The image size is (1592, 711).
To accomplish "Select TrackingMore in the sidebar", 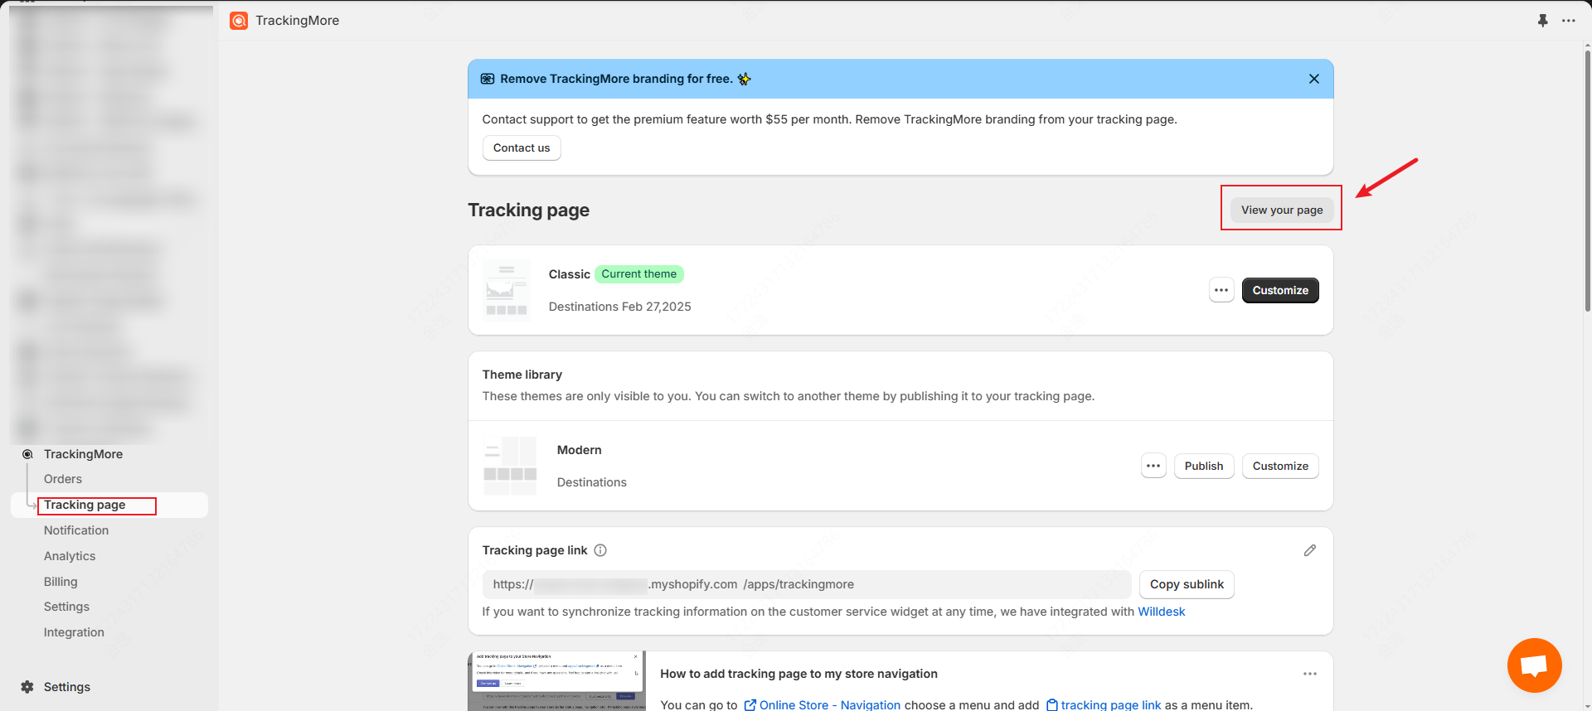I will click(x=83, y=454).
